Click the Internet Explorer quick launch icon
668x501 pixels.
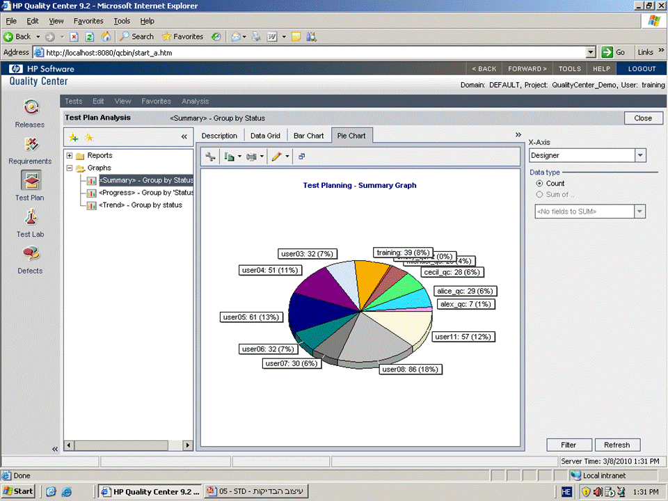[x=67, y=492]
